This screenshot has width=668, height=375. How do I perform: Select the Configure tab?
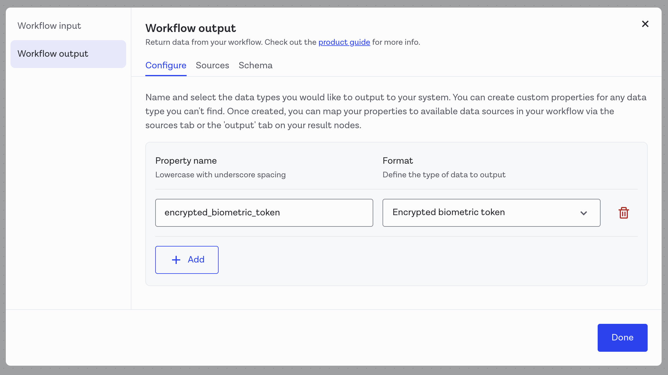coord(166,65)
